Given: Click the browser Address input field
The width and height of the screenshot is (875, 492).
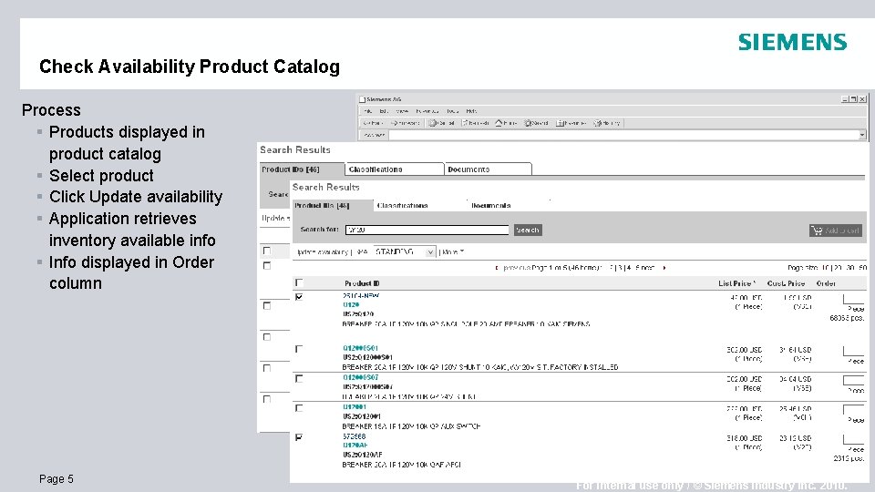Looking at the screenshot, I should click(623, 135).
